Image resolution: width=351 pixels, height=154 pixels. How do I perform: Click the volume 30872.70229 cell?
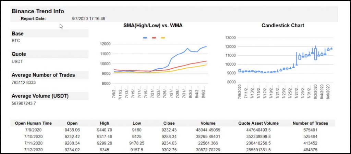[x=208, y=150]
